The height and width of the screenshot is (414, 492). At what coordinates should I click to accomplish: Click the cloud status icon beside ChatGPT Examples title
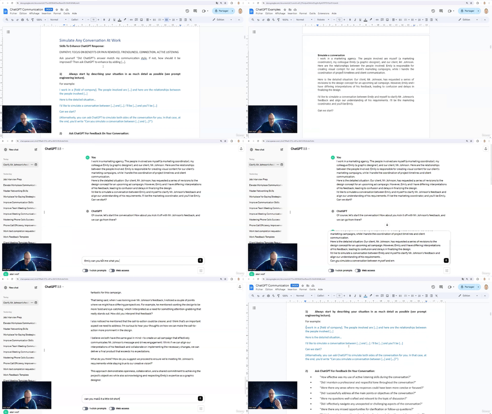pyautogui.click(x=295, y=10)
